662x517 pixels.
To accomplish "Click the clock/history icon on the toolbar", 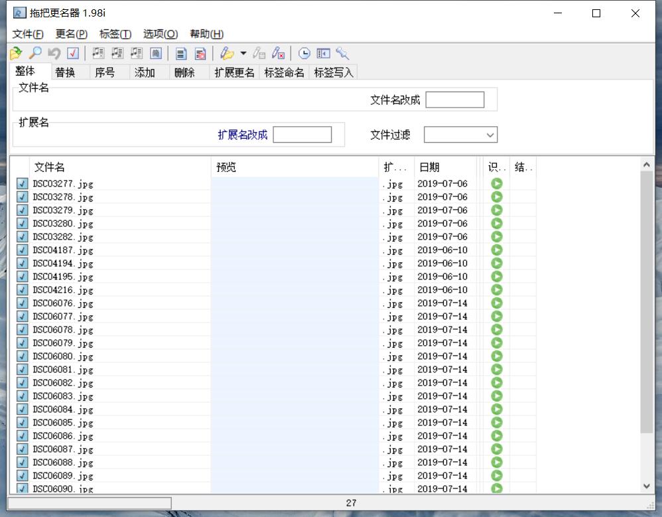I will 304,53.
